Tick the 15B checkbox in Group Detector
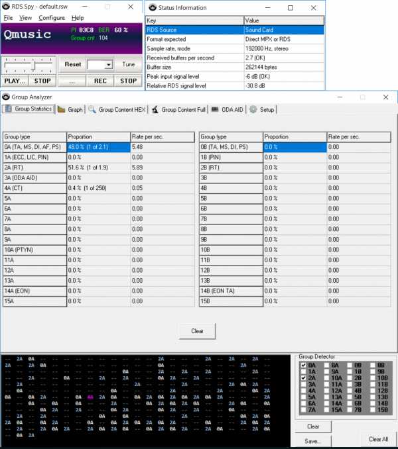The width and height of the screenshot is (398, 449). 373,409
